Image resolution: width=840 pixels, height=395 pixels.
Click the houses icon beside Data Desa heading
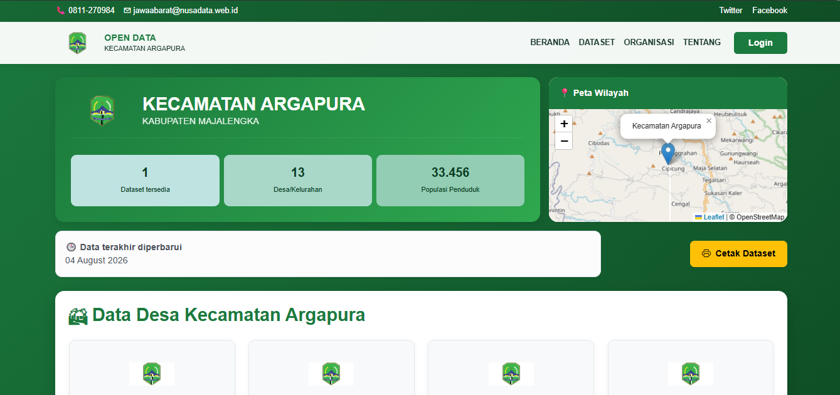coord(78,315)
